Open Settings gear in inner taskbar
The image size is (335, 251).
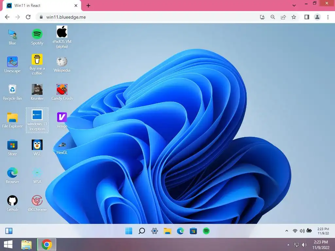(154, 231)
